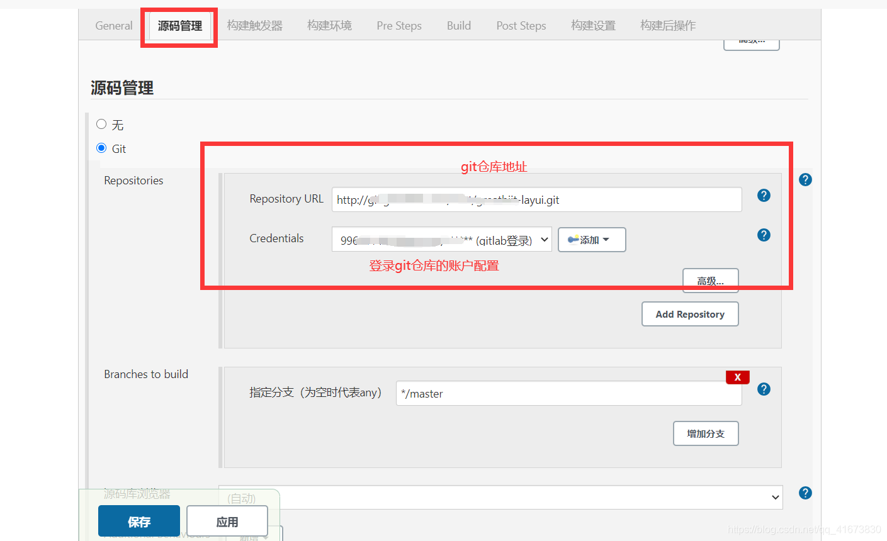Apply changes with 应用 button
This screenshot has width=887, height=541.
227,521
